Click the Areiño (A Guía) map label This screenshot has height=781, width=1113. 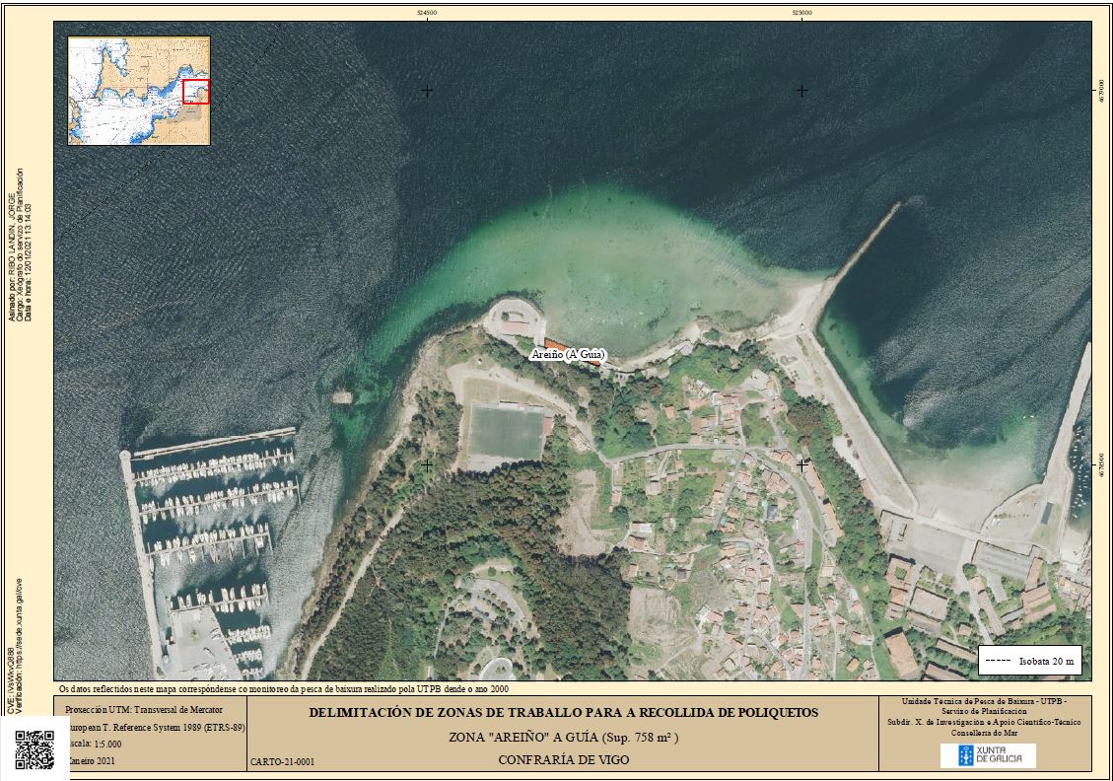(x=567, y=354)
